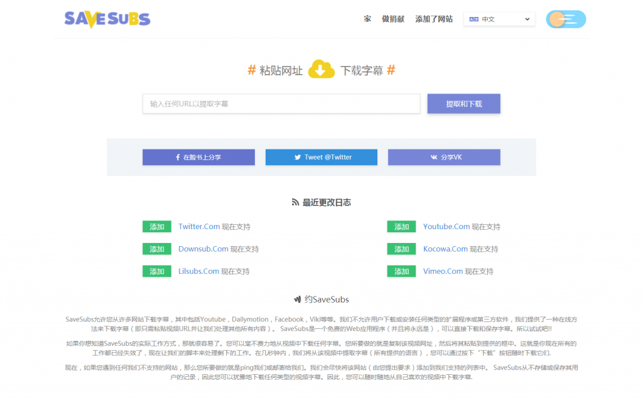Click the Tweet @Twitter button
The image size is (643, 398).
[x=321, y=157]
